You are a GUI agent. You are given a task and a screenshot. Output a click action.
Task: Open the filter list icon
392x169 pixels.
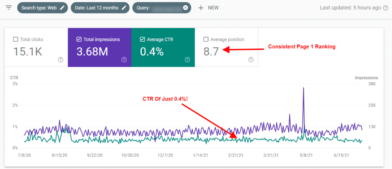pos(9,8)
